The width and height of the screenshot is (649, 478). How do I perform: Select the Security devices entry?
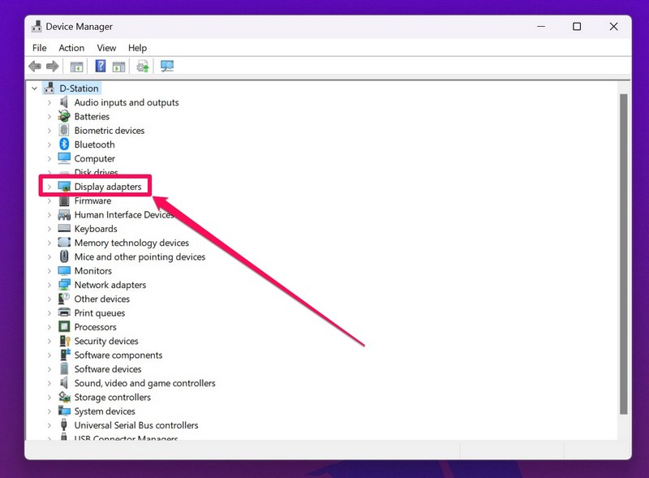pos(106,341)
